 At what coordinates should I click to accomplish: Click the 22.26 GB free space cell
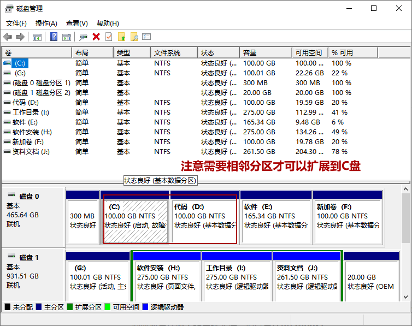(309, 73)
